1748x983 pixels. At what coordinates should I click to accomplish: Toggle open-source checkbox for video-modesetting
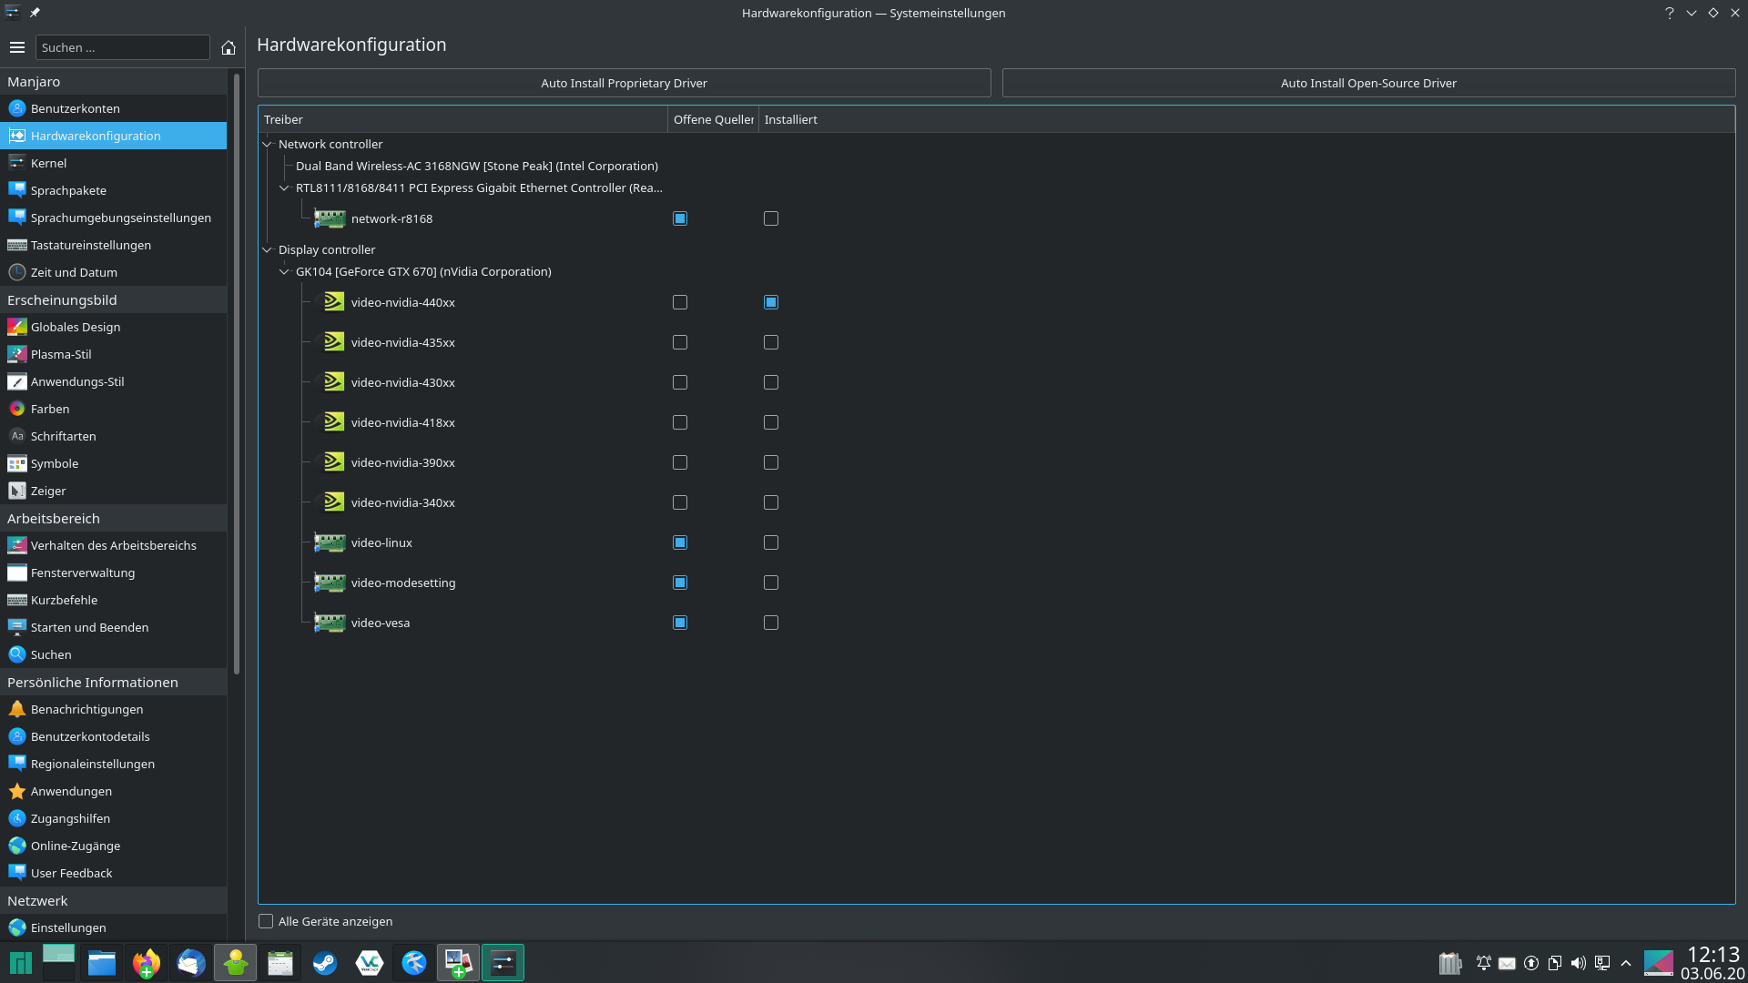680,583
